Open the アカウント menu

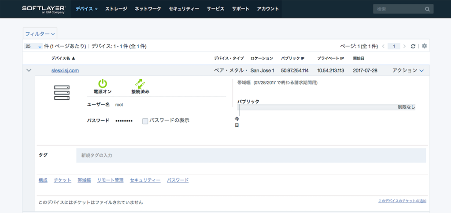click(x=268, y=9)
